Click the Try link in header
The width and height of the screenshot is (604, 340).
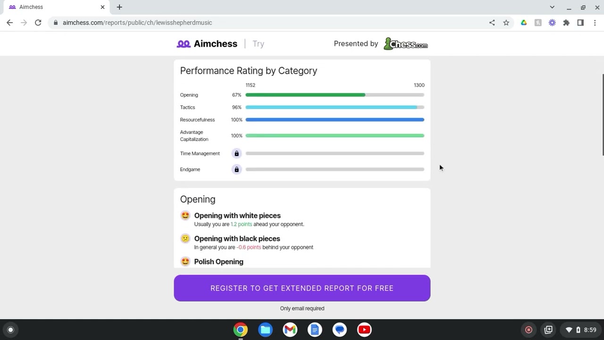click(x=258, y=43)
